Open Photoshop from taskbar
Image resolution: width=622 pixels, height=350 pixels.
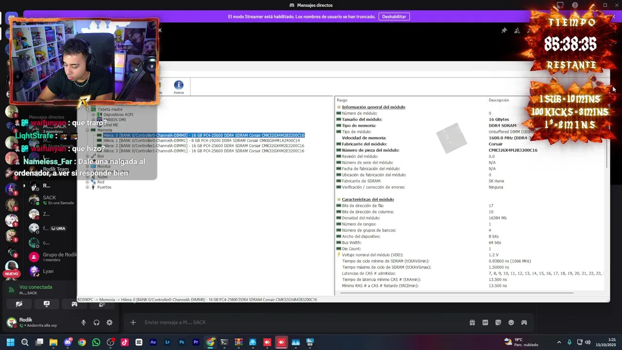coord(182,342)
